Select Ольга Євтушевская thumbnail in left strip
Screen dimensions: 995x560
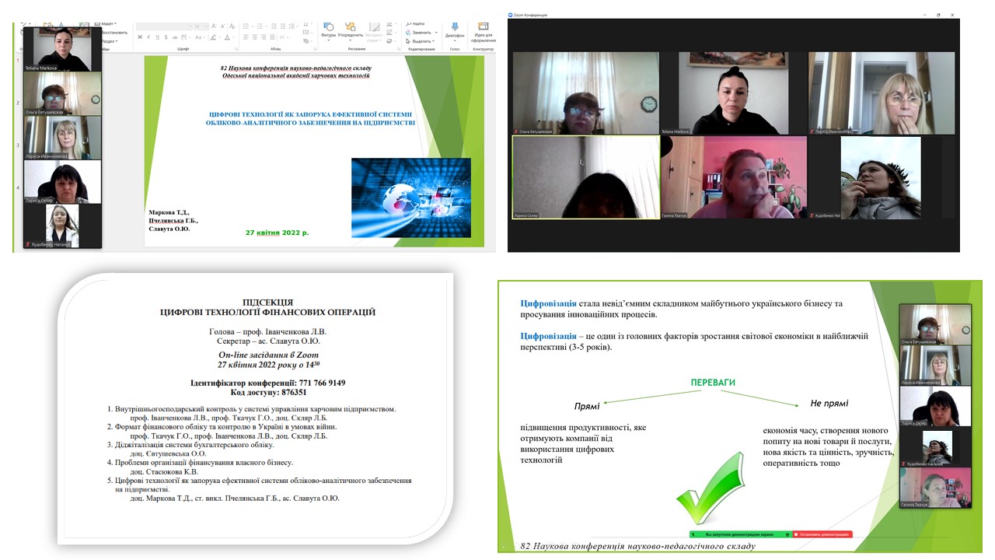click(x=63, y=93)
